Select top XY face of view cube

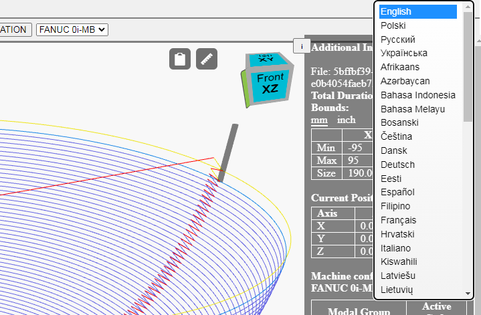267,59
